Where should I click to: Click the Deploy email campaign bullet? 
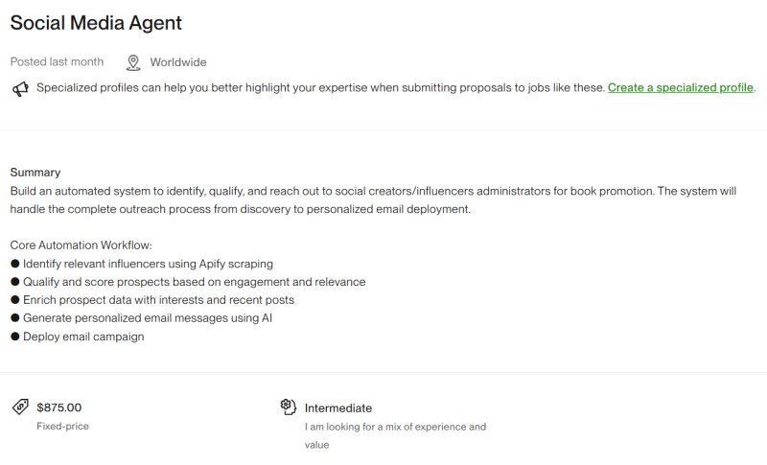pyautogui.click(x=78, y=337)
